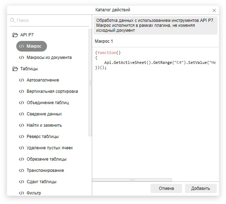The height and width of the screenshot is (204, 226).
Task: Click code icon beside Макросы из документа
Action: (x=22, y=58)
